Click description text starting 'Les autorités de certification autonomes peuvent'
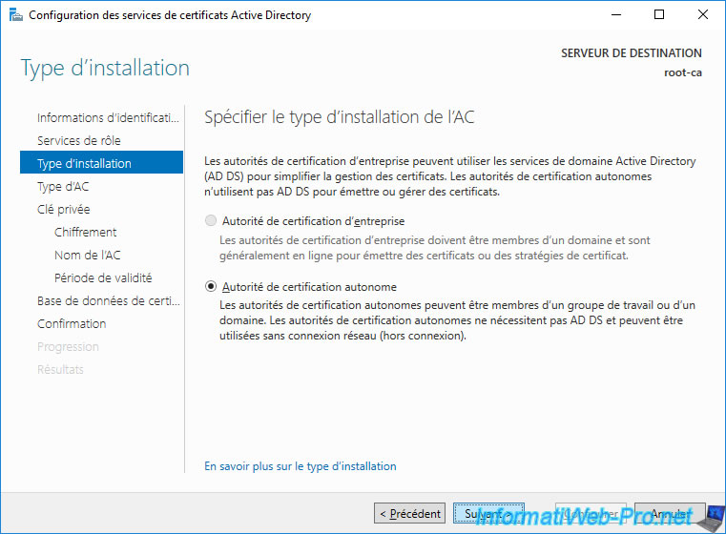726x534 pixels. pos(457,320)
